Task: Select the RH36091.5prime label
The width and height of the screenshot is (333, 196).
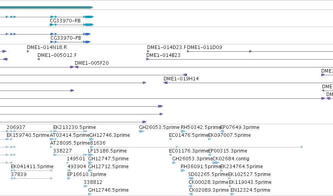Action: click(201, 167)
